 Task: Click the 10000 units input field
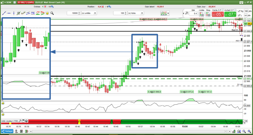click(73, 13)
